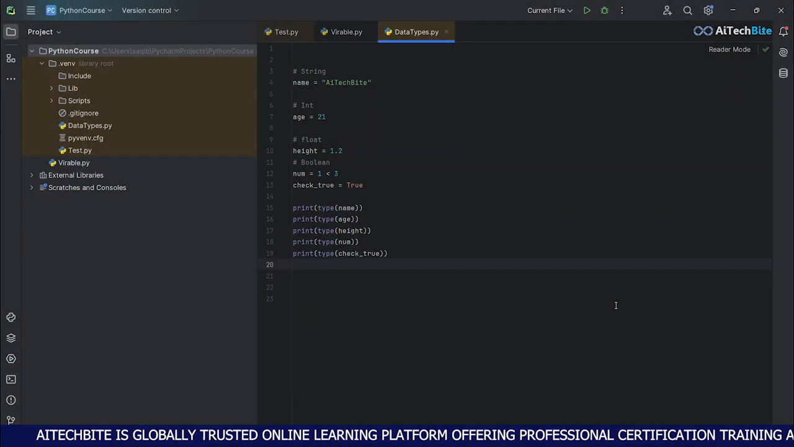
Task: Click the '# String' comment
Action: [x=309, y=71]
